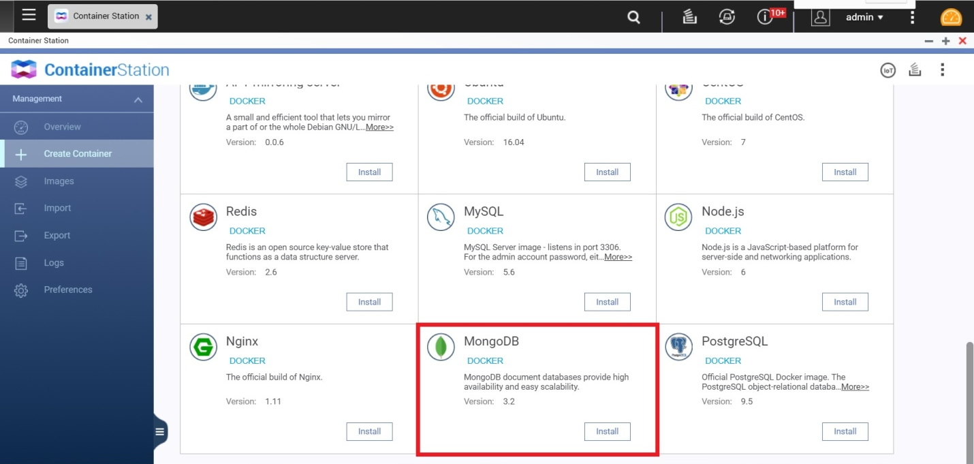The width and height of the screenshot is (974, 464).
Task: Open stack tasks icon in Container Station header
Action: click(915, 69)
